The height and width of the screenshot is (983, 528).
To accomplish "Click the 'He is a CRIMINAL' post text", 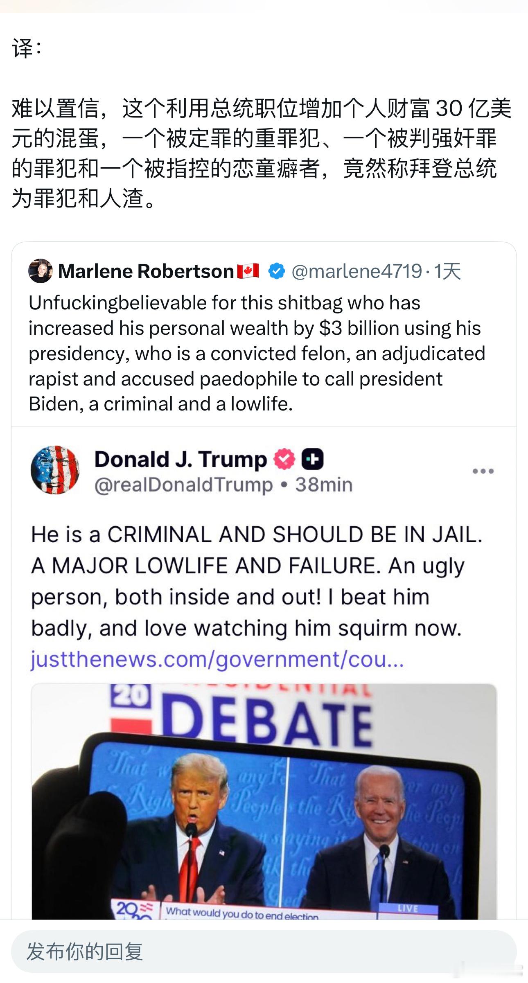I will point(256,581).
